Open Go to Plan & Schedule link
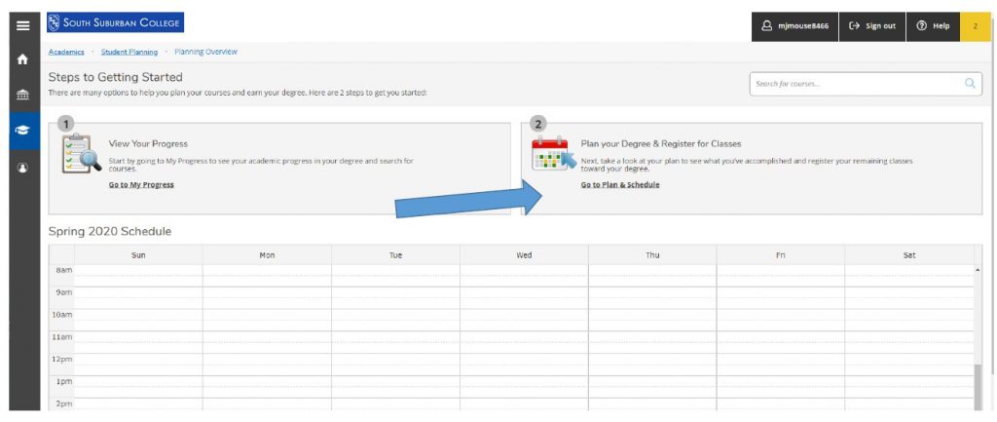Viewport: 997px width, 422px height. pos(620,184)
